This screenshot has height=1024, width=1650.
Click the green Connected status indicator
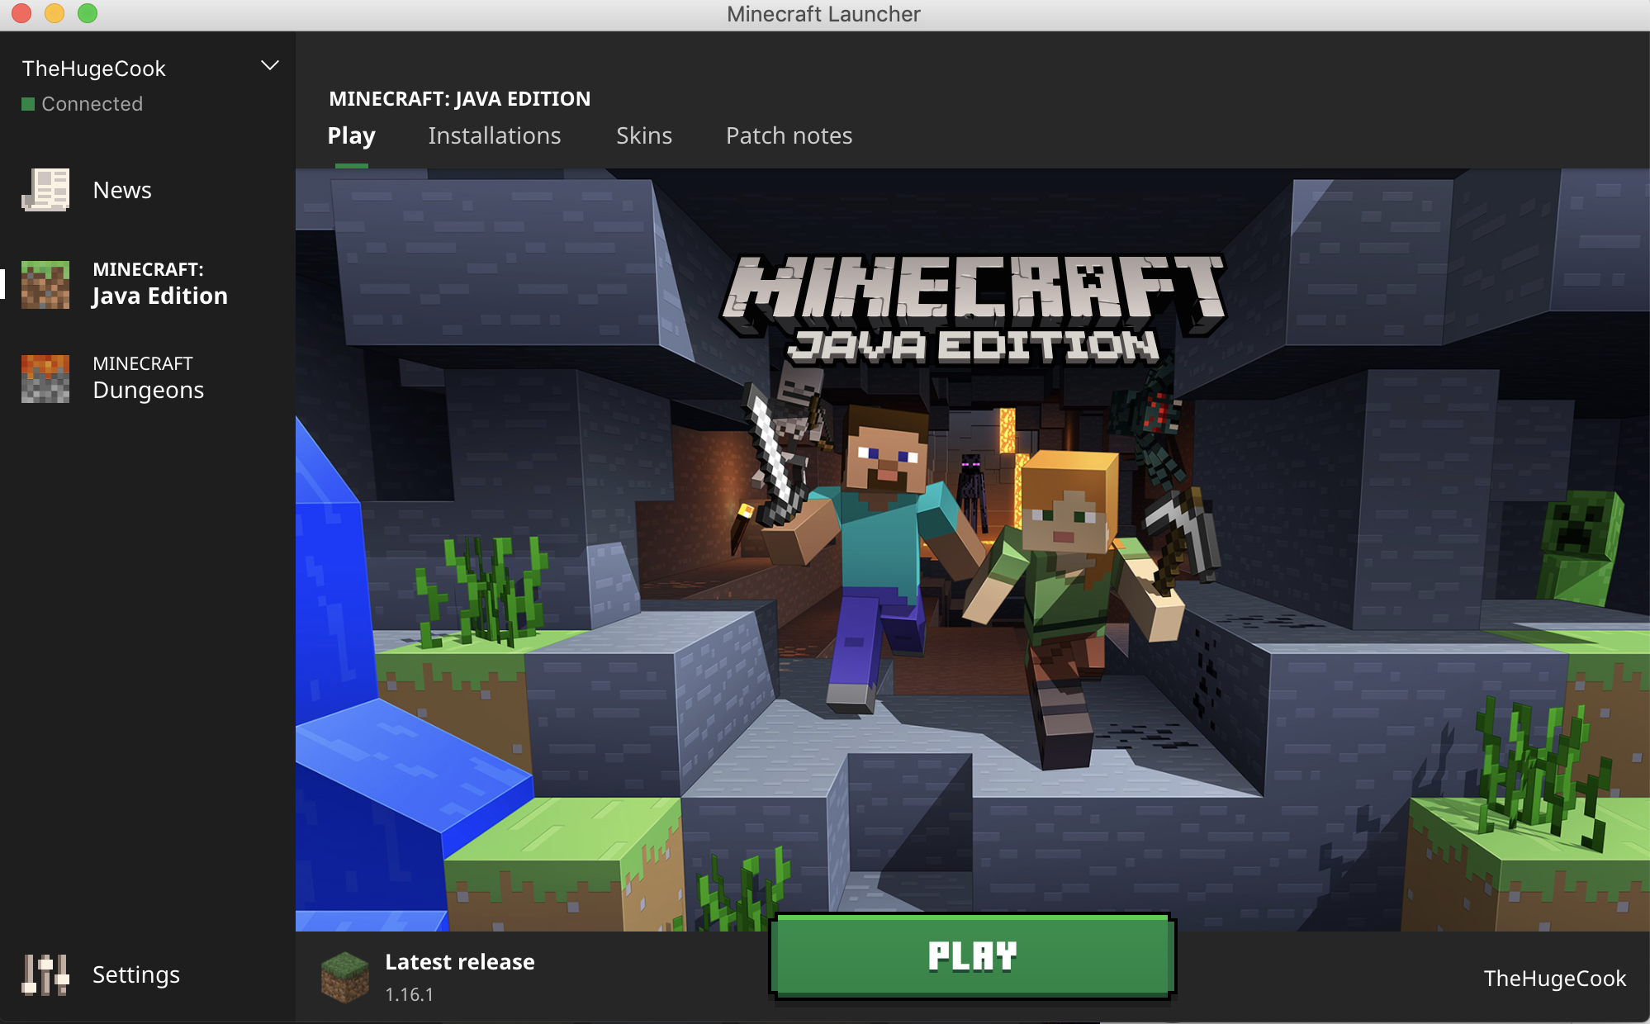coord(28,104)
